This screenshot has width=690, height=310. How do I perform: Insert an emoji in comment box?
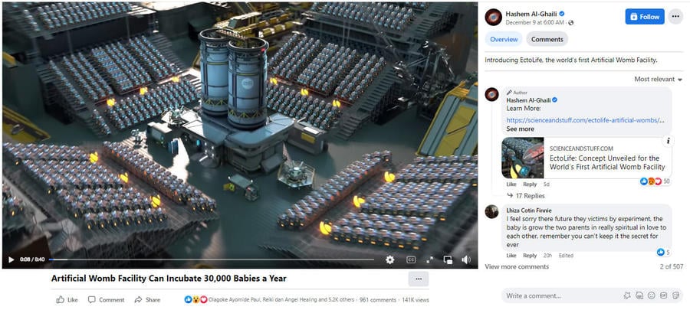tap(651, 295)
